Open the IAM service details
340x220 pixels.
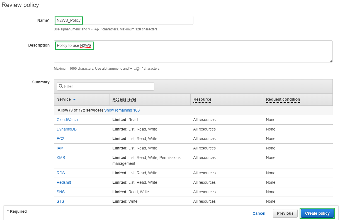[60, 148]
